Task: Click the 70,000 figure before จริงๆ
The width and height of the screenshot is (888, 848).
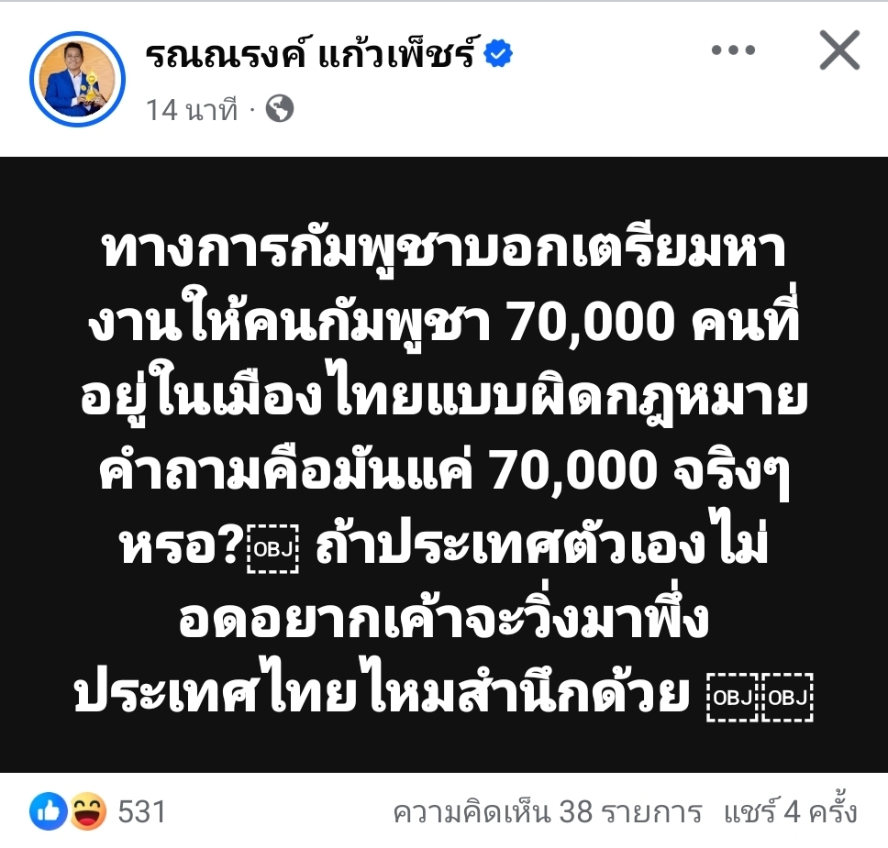Action: coord(573,471)
